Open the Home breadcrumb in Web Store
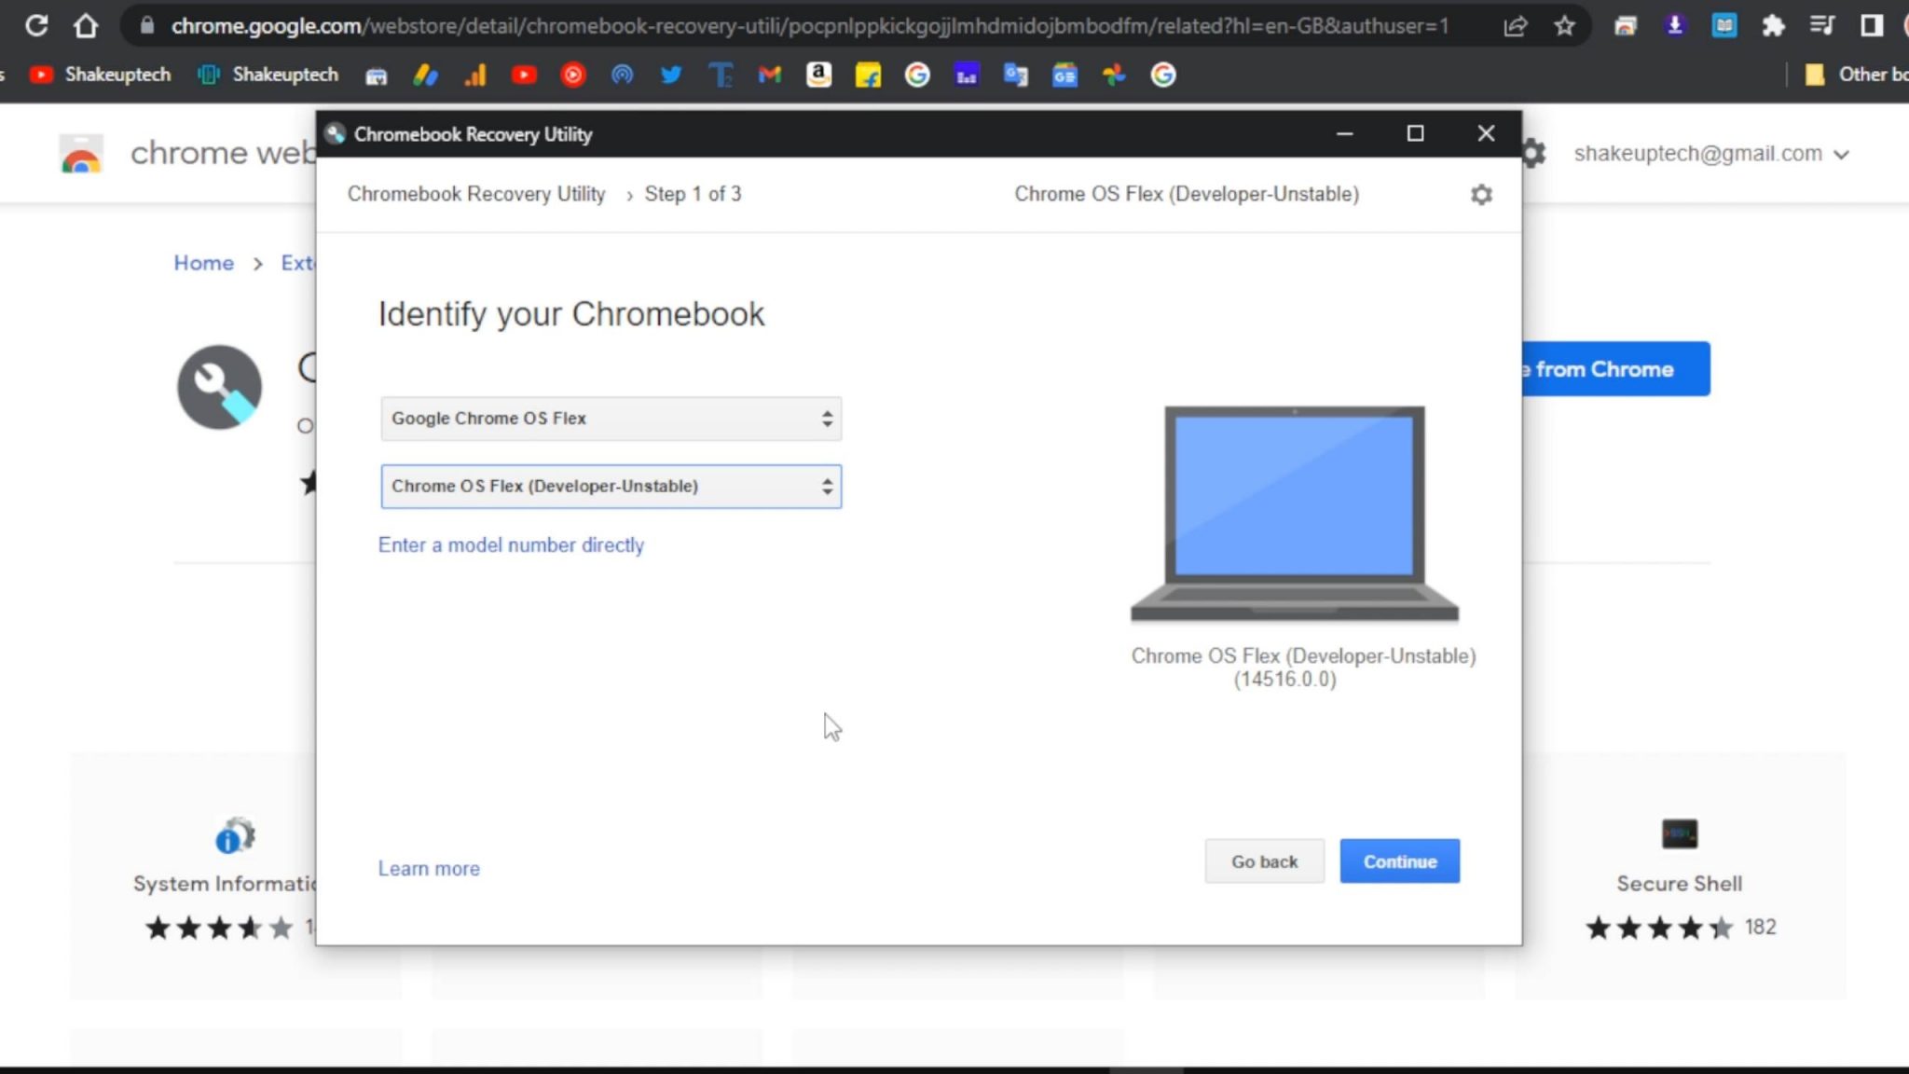This screenshot has width=1909, height=1074. (x=203, y=263)
